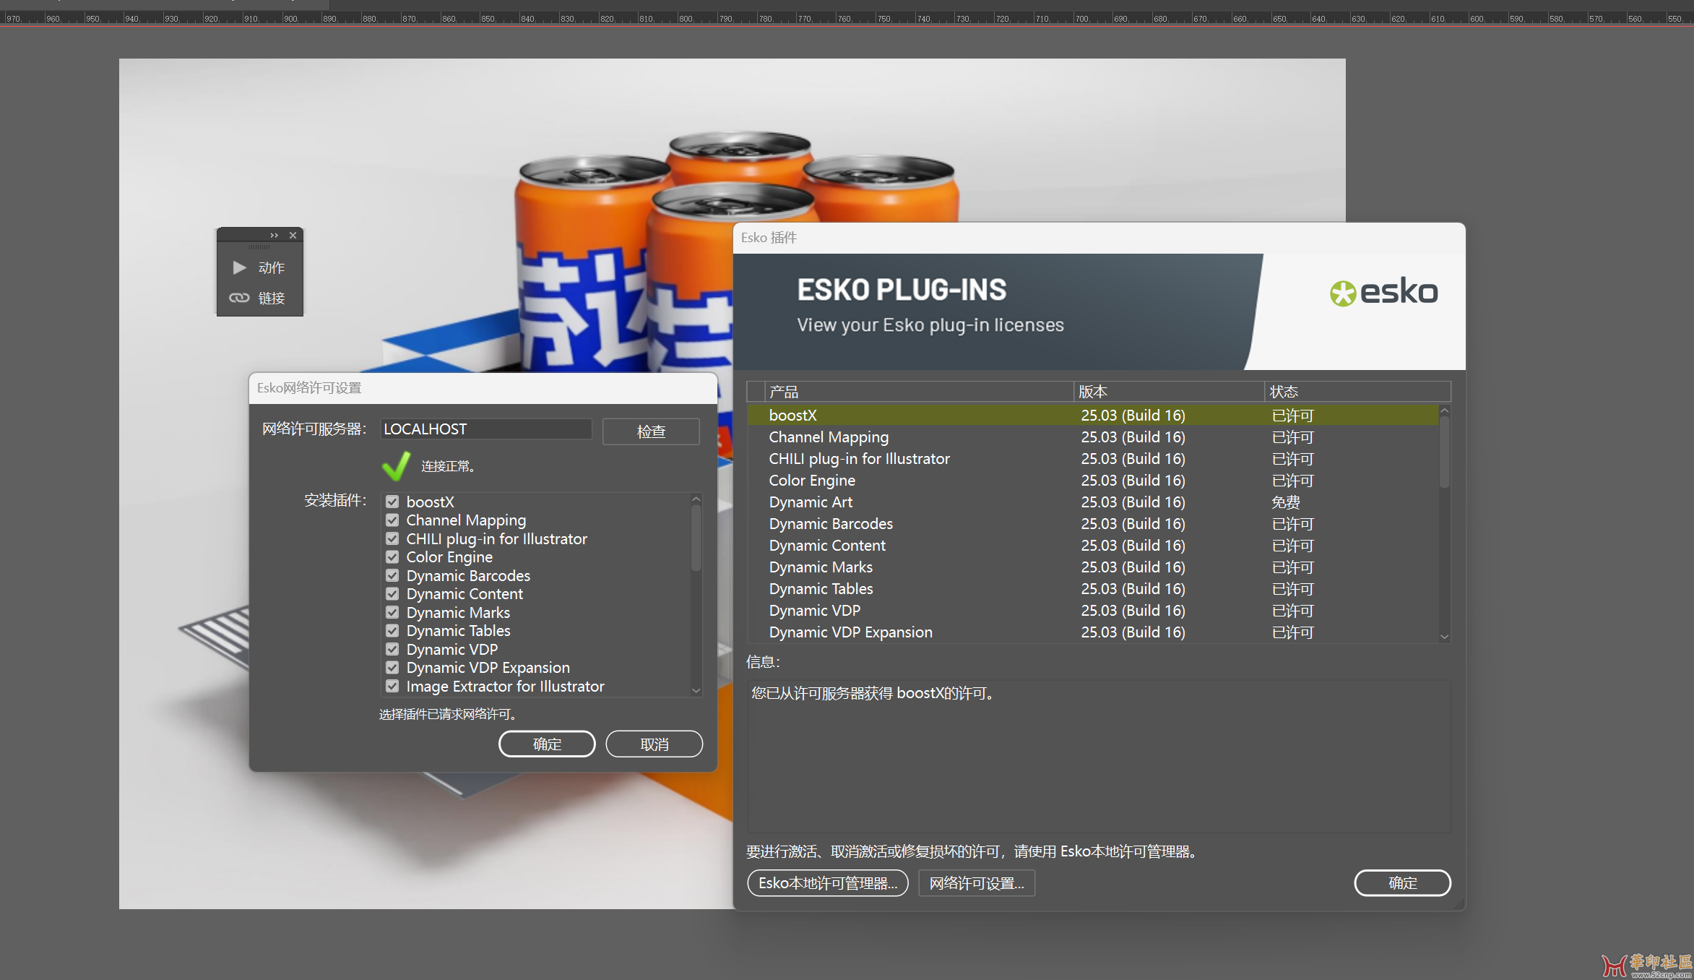Open Esko本地许可管理器 button

coord(828,883)
